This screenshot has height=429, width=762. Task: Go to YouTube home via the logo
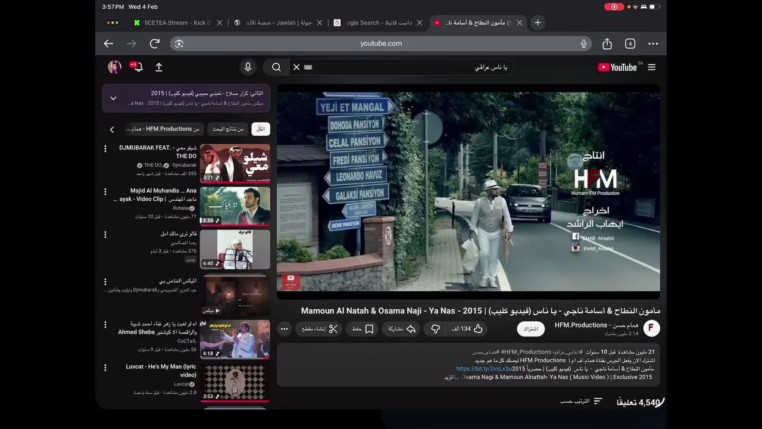pos(617,67)
